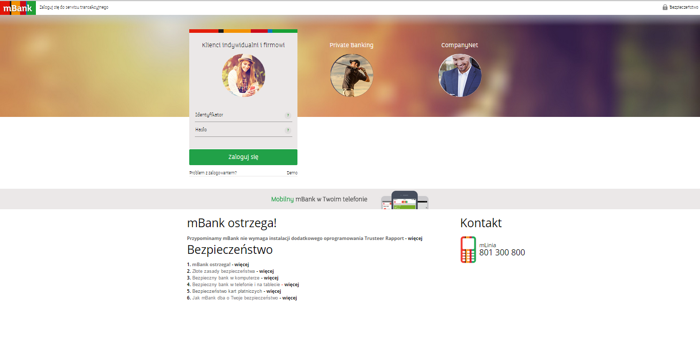The image size is (700, 340).
Task: Click the mLinia label
Action: point(488,245)
